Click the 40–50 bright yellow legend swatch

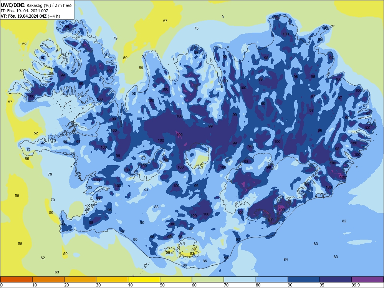144,280
